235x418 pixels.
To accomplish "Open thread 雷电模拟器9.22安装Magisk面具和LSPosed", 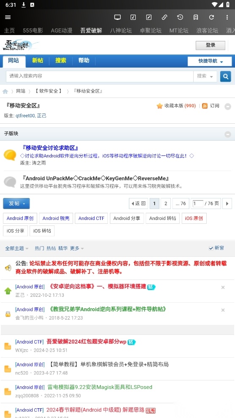I will point(100,387).
